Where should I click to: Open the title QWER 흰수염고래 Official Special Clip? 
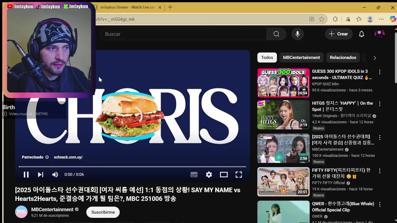pos(343,207)
